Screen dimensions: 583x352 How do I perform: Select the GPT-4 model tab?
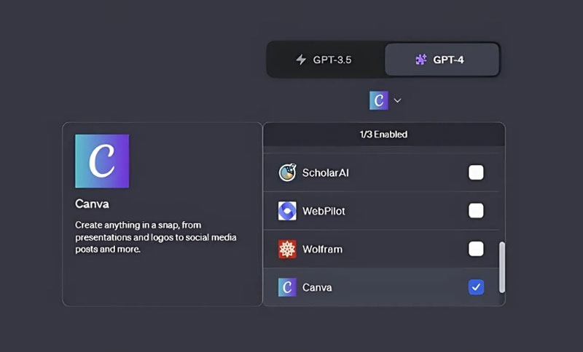442,60
